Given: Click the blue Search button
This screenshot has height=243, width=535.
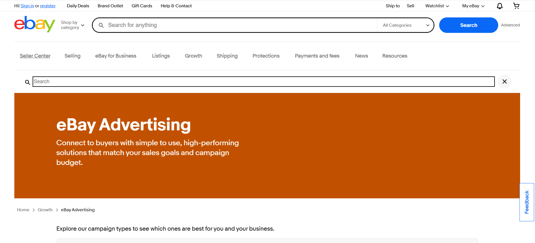Looking at the screenshot, I should point(468,25).
